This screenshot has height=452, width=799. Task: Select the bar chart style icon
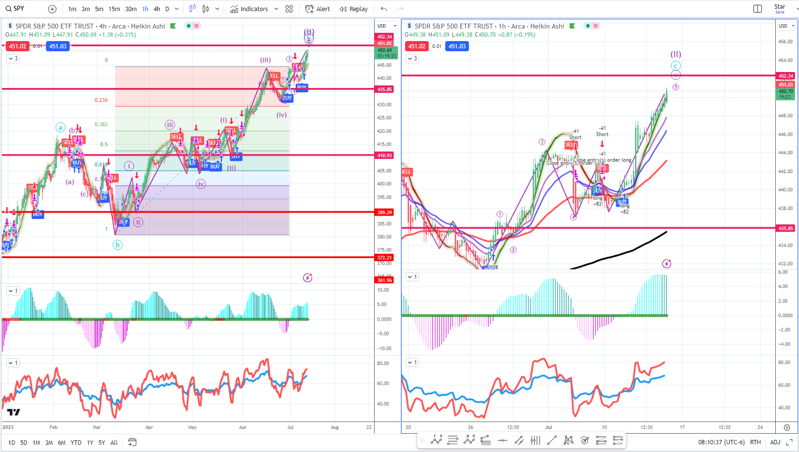coord(193,9)
